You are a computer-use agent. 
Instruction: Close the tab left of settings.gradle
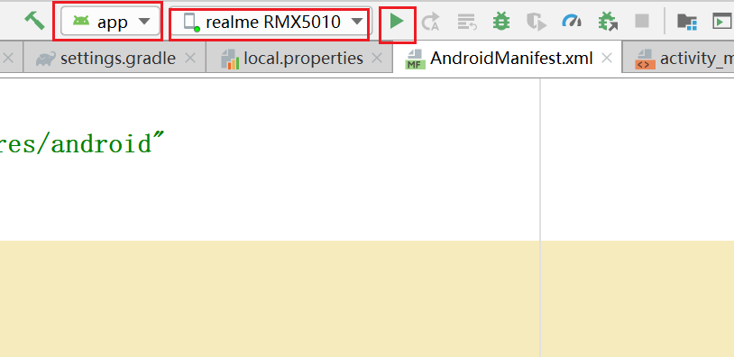tap(8, 59)
